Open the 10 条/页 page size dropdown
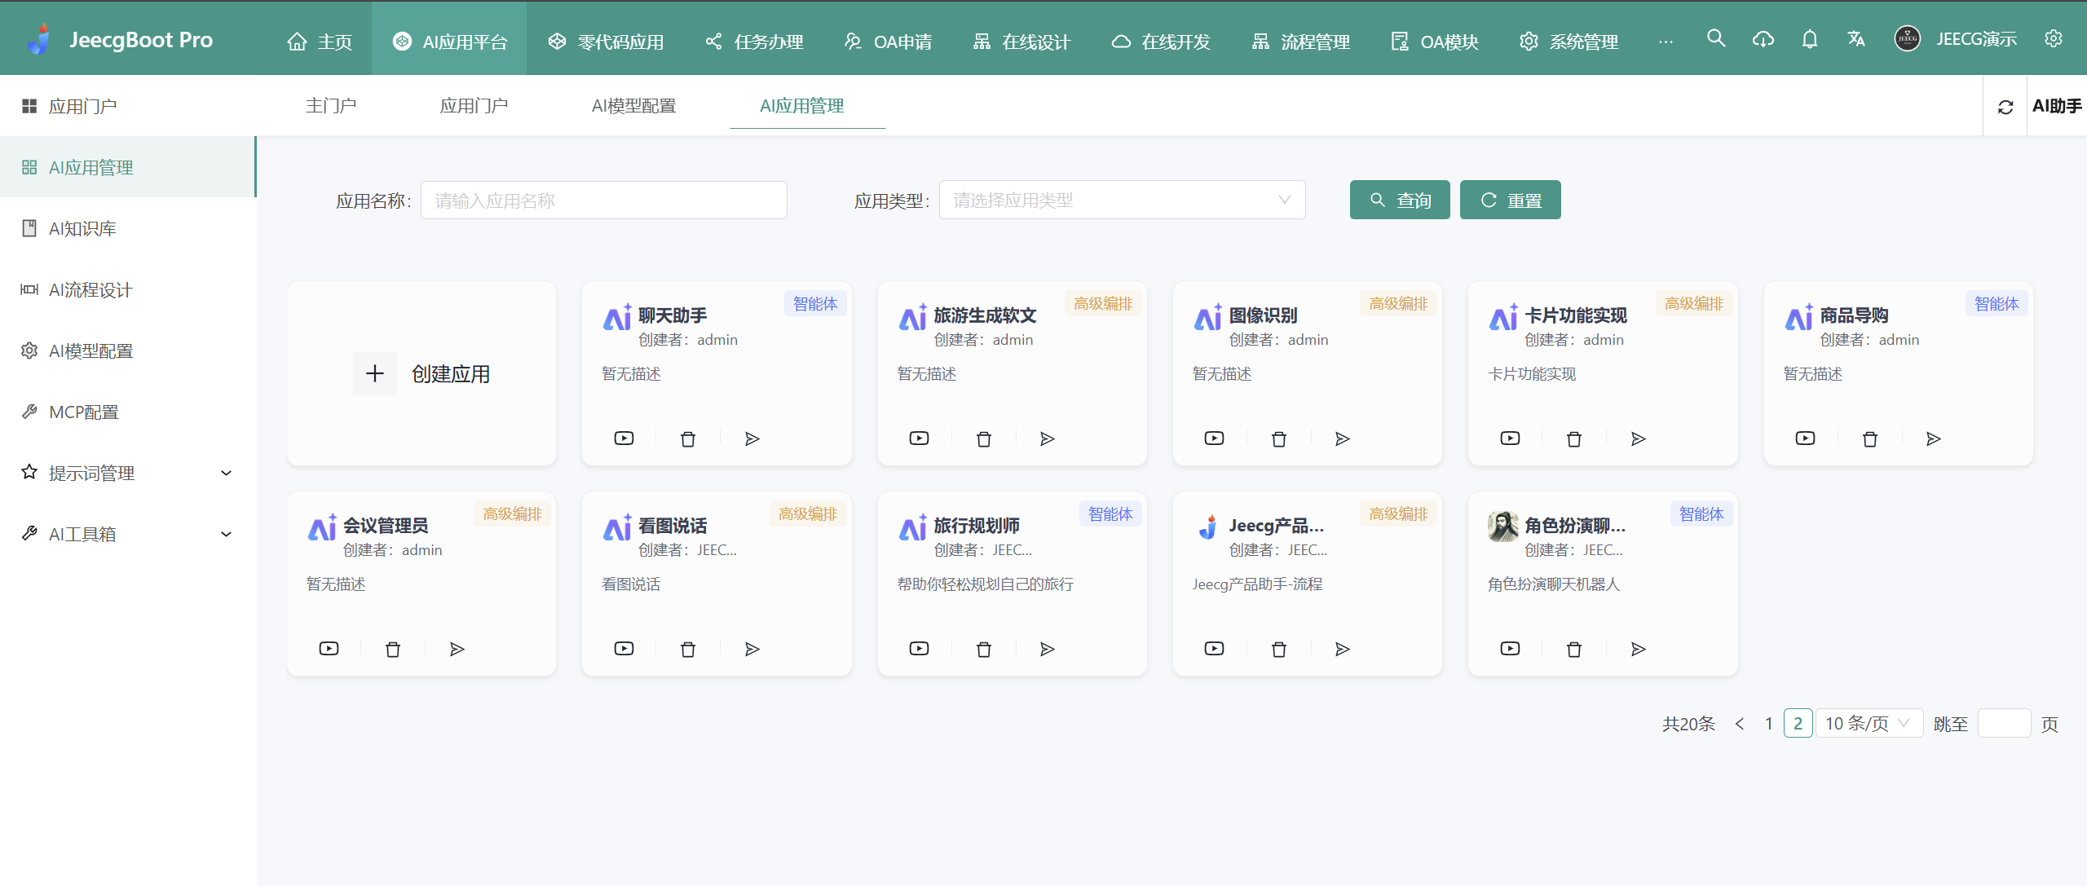The image size is (2087, 886). (1868, 724)
